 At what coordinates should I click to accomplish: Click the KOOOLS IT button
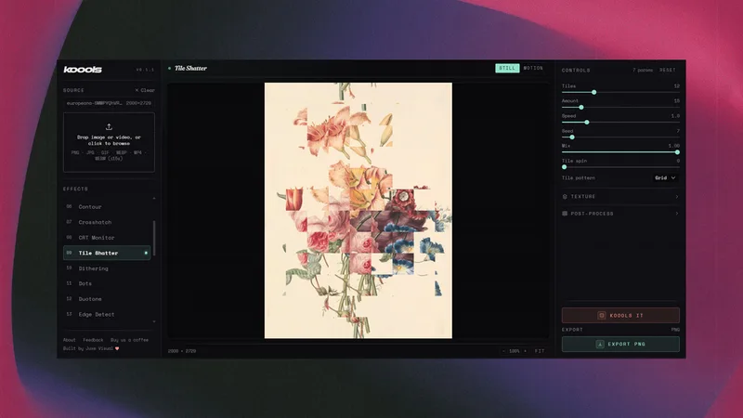coord(620,315)
